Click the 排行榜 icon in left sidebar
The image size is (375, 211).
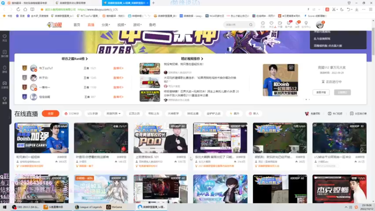(5, 53)
